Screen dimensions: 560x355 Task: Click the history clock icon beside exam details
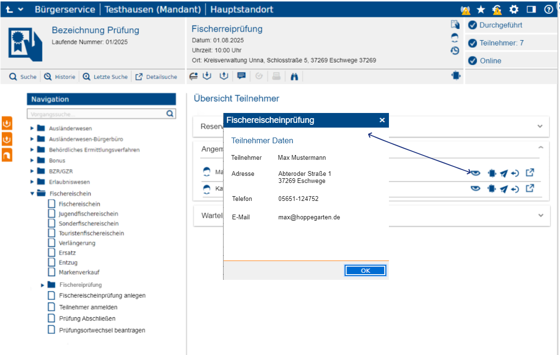[455, 51]
